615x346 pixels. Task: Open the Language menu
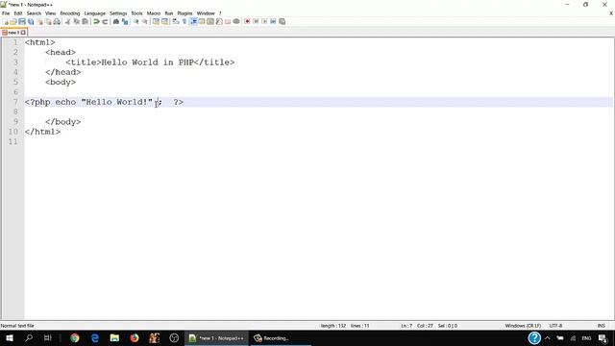coord(94,13)
